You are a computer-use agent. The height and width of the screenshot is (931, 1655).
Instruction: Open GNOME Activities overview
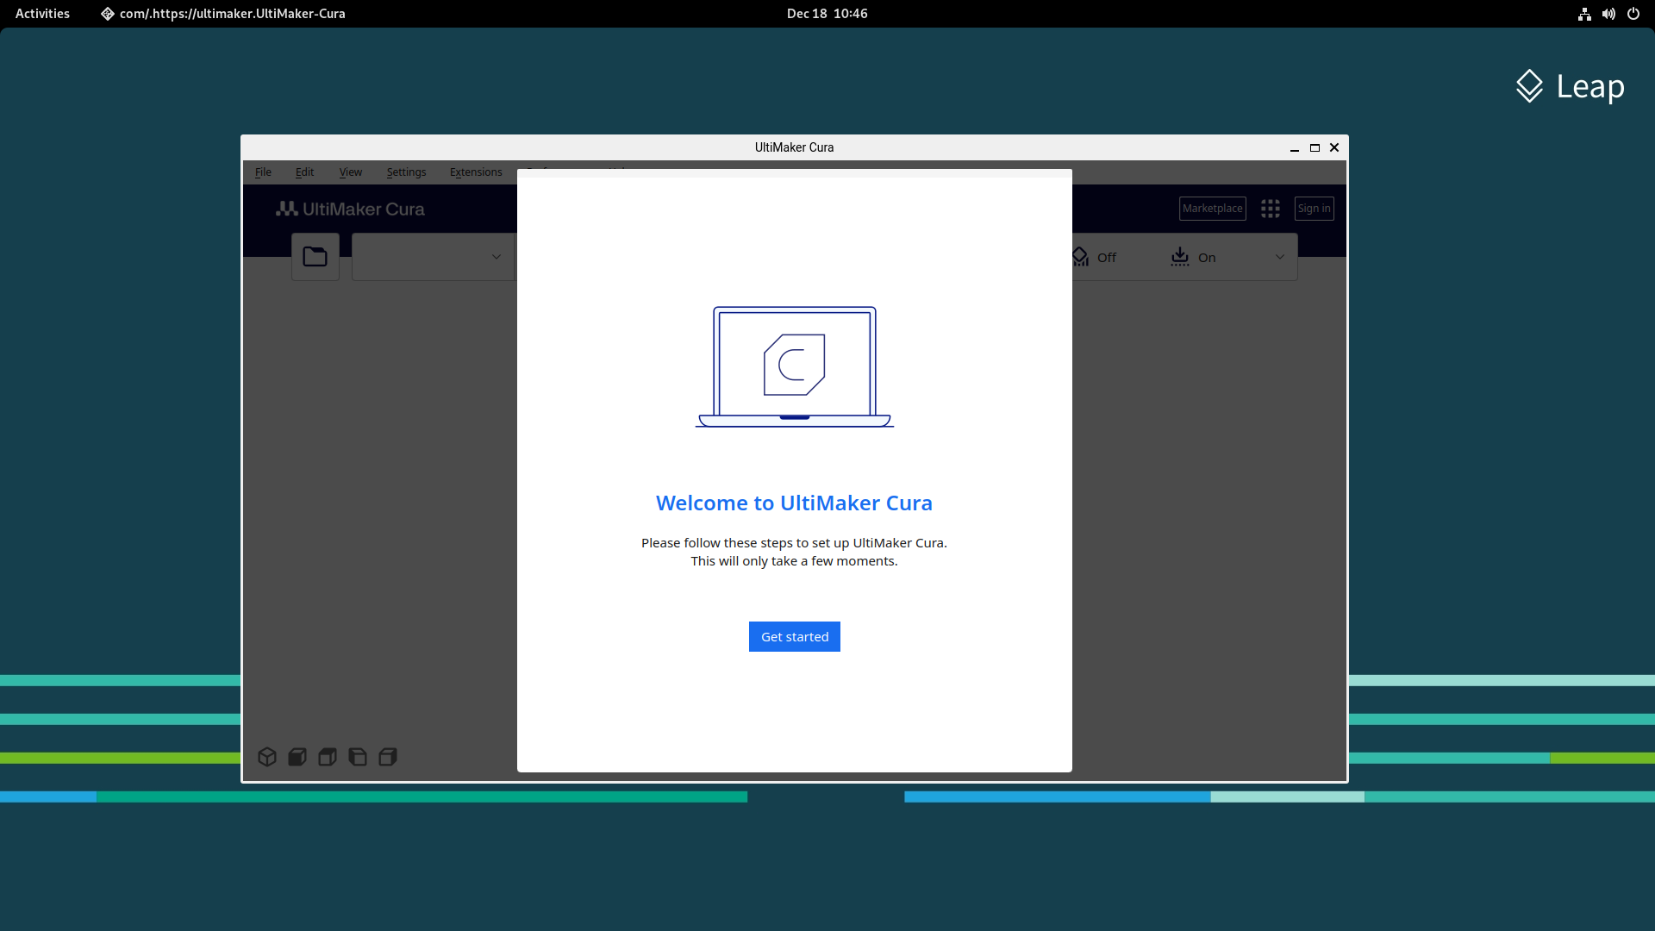point(42,14)
